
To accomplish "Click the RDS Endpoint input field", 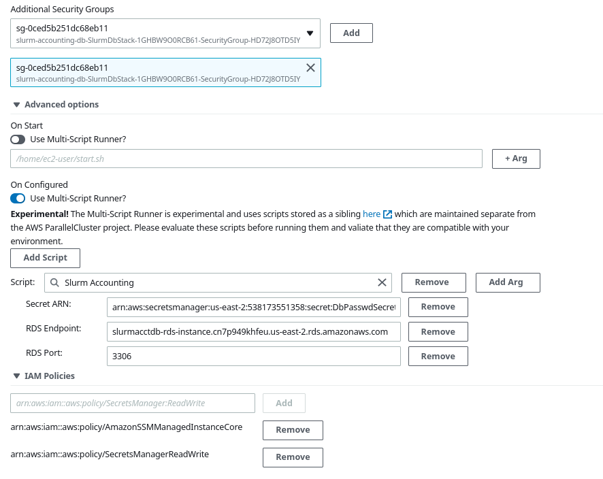I will click(253, 332).
